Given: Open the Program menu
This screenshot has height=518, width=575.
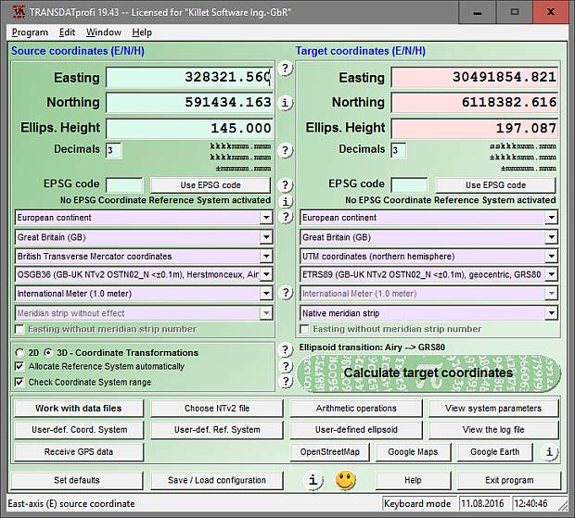Looking at the screenshot, I should click(30, 32).
